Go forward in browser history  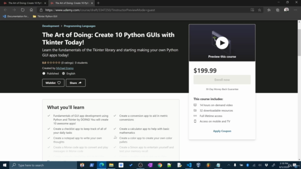coord(14,10)
